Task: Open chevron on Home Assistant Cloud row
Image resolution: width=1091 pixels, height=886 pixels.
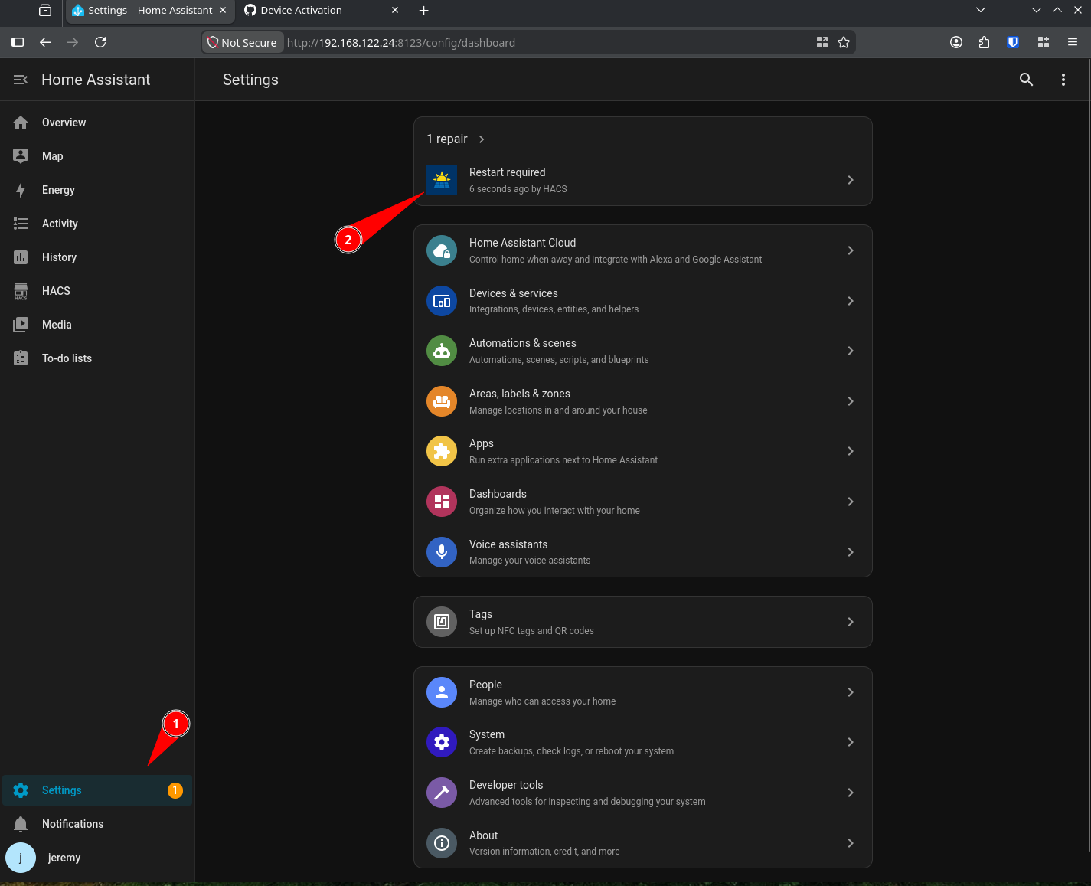Action: (851, 250)
